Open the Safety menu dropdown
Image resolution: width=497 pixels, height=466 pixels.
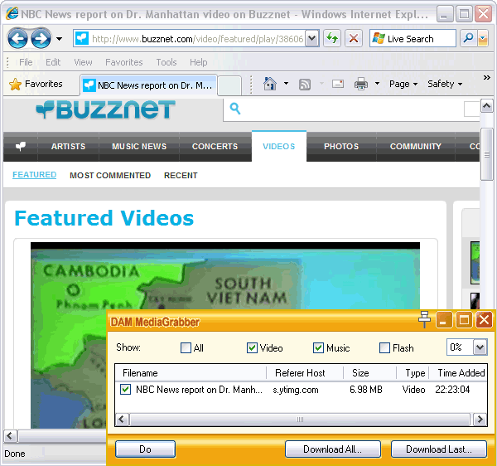tap(445, 84)
